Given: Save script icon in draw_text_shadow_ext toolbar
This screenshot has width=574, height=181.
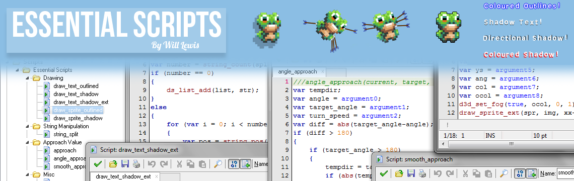Looking at the screenshot, I should point(125,164).
